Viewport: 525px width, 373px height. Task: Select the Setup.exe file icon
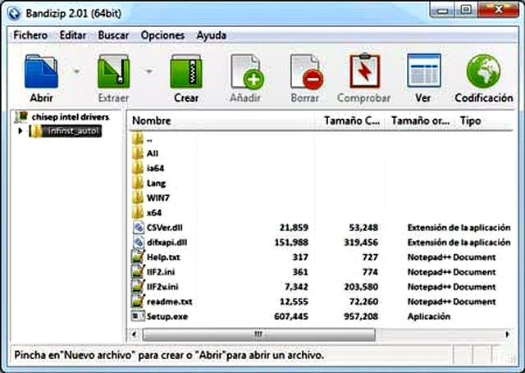138,316
